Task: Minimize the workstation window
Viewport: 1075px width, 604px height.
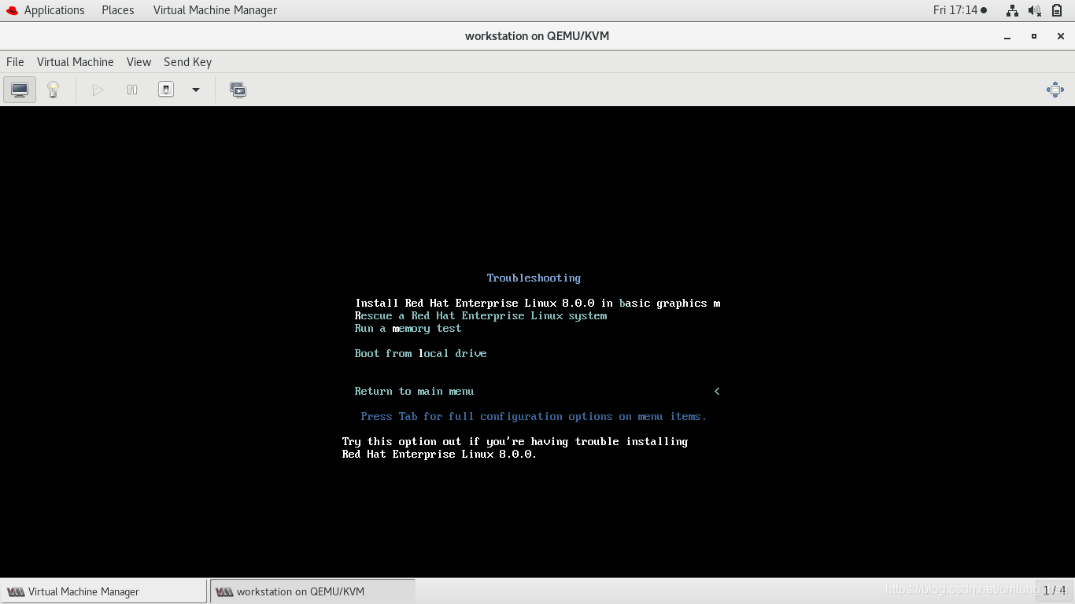Action: pyautogui.click(x=1007, y=36)
